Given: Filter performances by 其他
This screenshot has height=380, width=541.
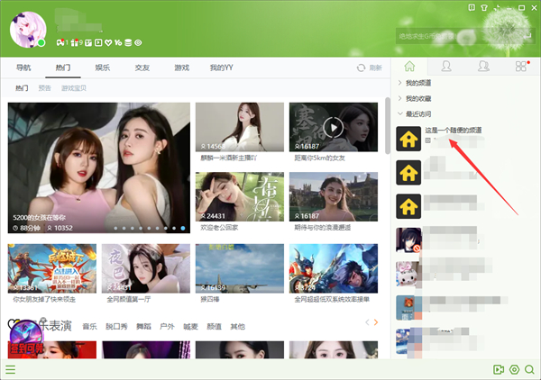Looking at the screenshot, I should [238, 326].
